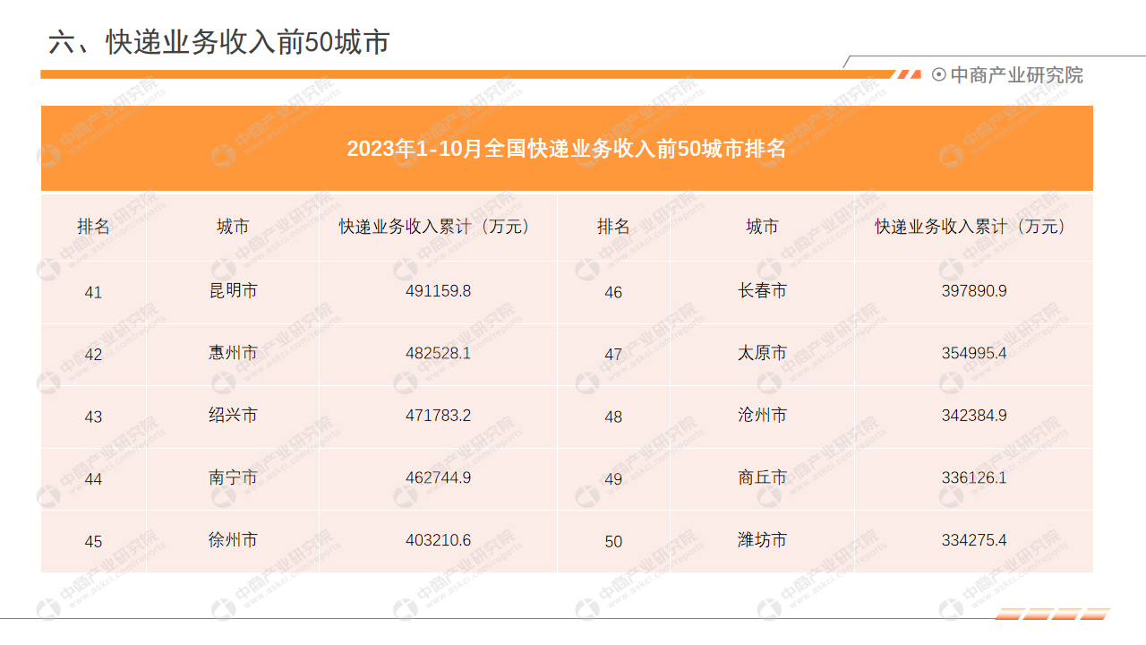Select the value 491159.8
This screenshot has height=645, width=1146.
point(438,291)
